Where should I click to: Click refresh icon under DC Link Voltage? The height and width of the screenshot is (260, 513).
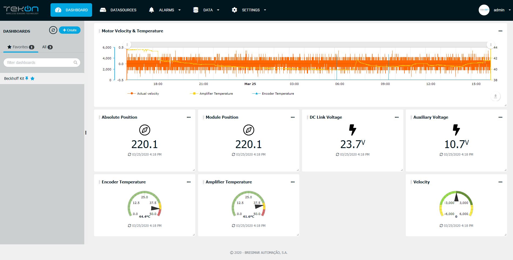337,155
